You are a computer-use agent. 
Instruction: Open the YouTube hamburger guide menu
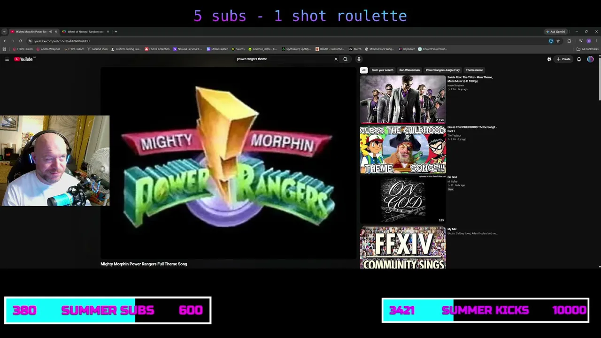7,59
